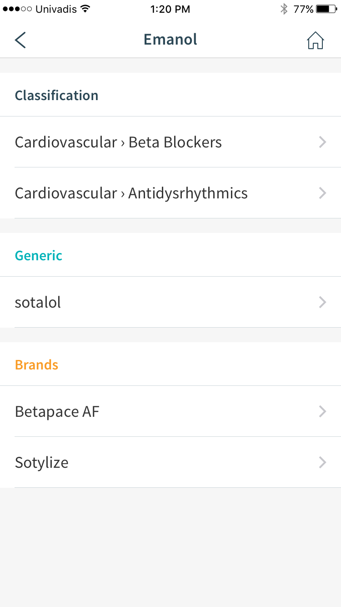Tap the back arrow icon

(20, 40)
